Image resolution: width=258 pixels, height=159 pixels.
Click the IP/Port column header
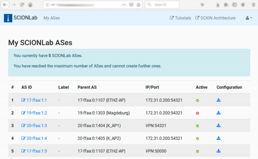pos(152,87)
